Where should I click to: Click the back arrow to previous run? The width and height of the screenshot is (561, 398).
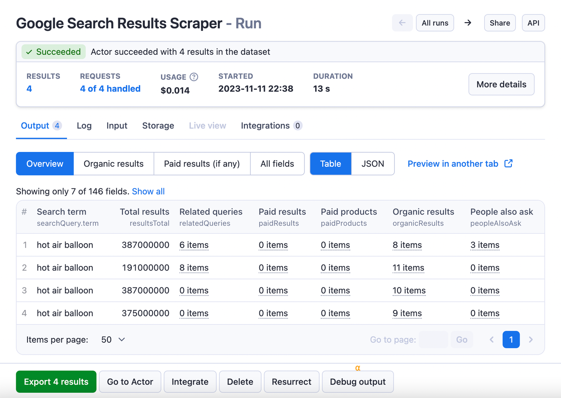(x=402, y=22)
